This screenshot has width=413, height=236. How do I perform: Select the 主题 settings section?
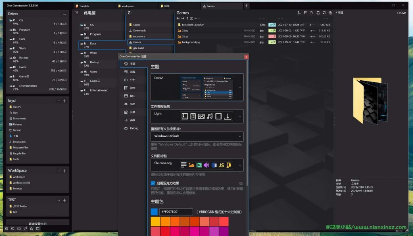pos(133,64)
